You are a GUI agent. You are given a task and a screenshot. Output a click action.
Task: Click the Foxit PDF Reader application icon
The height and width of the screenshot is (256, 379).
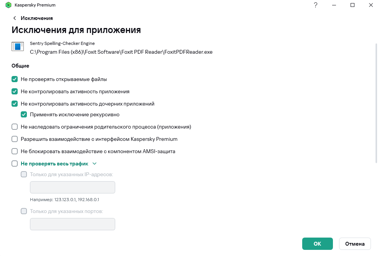pos(17,47)
